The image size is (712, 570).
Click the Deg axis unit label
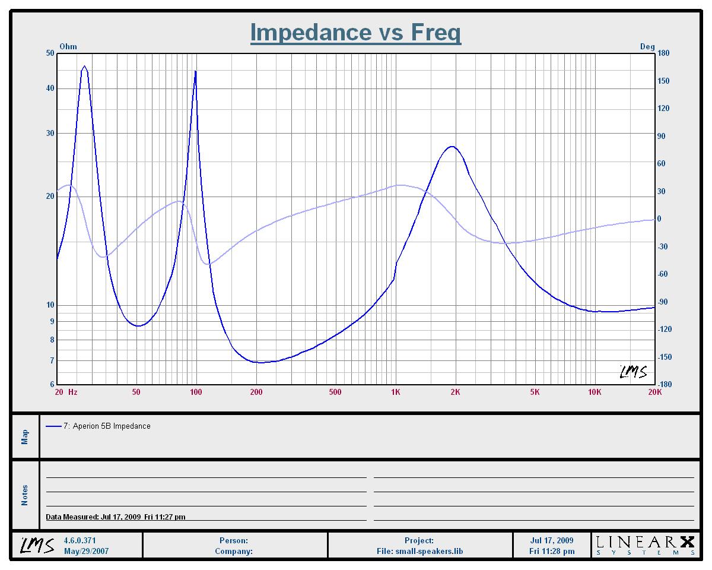(647, 47)
